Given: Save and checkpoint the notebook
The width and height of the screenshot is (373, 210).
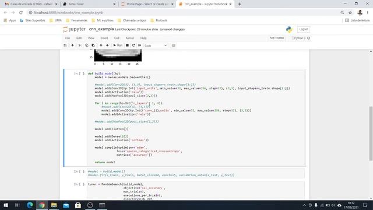Looking at the screenshot, I should pyautogui.click(x=65, y=45).
